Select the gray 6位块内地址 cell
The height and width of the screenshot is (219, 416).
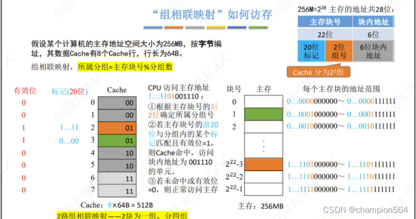373,51
